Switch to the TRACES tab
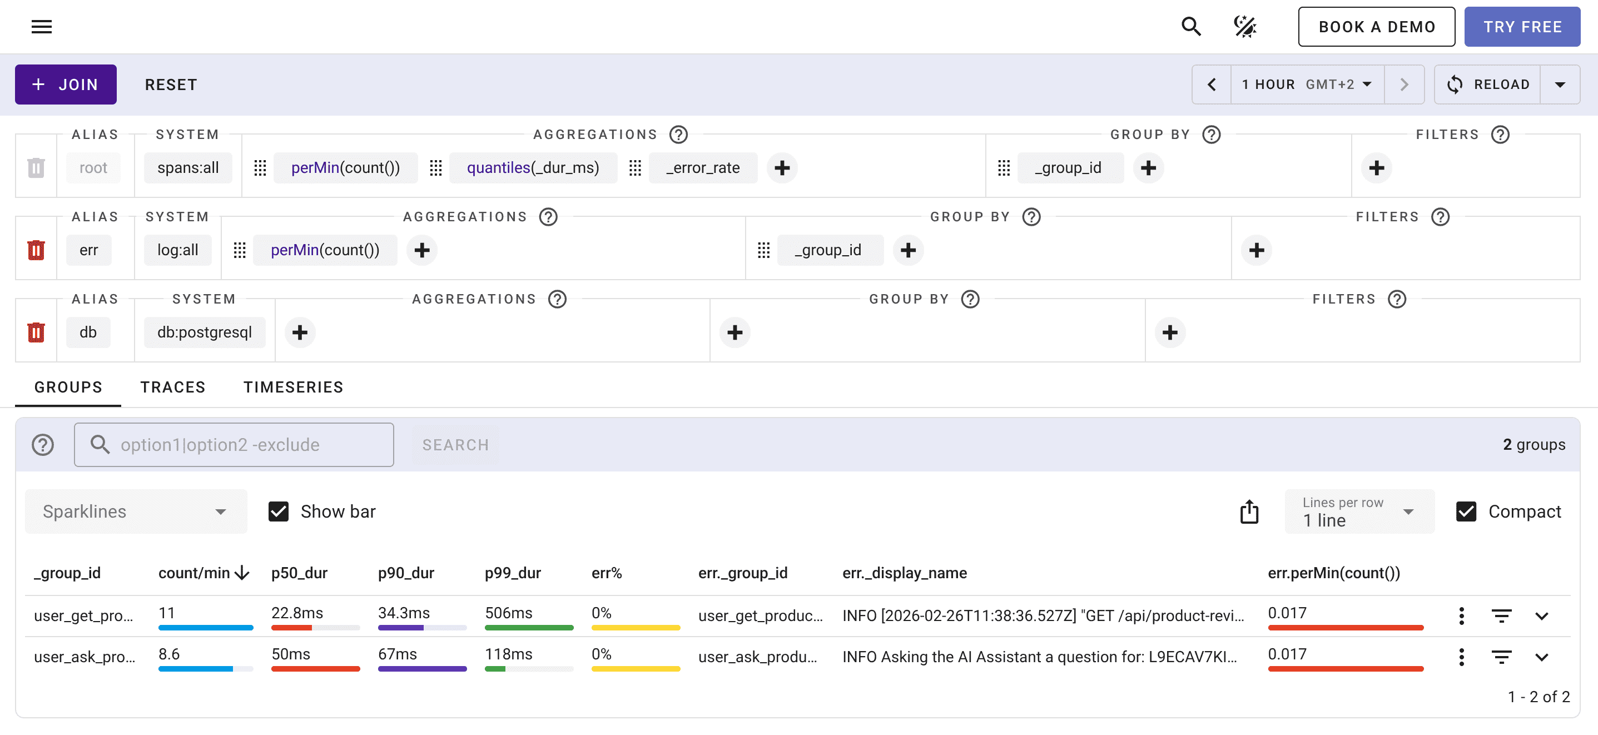Image resolution: width=1598 pixels, height=735 pixels. (x=172, y=386)
